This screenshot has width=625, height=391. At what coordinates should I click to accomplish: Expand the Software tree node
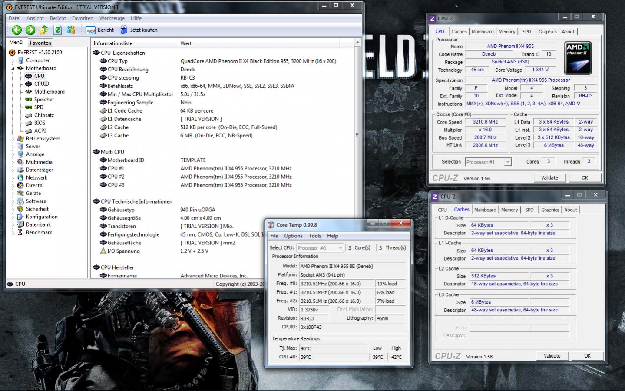pyautogui.click(x=13, y=201)
